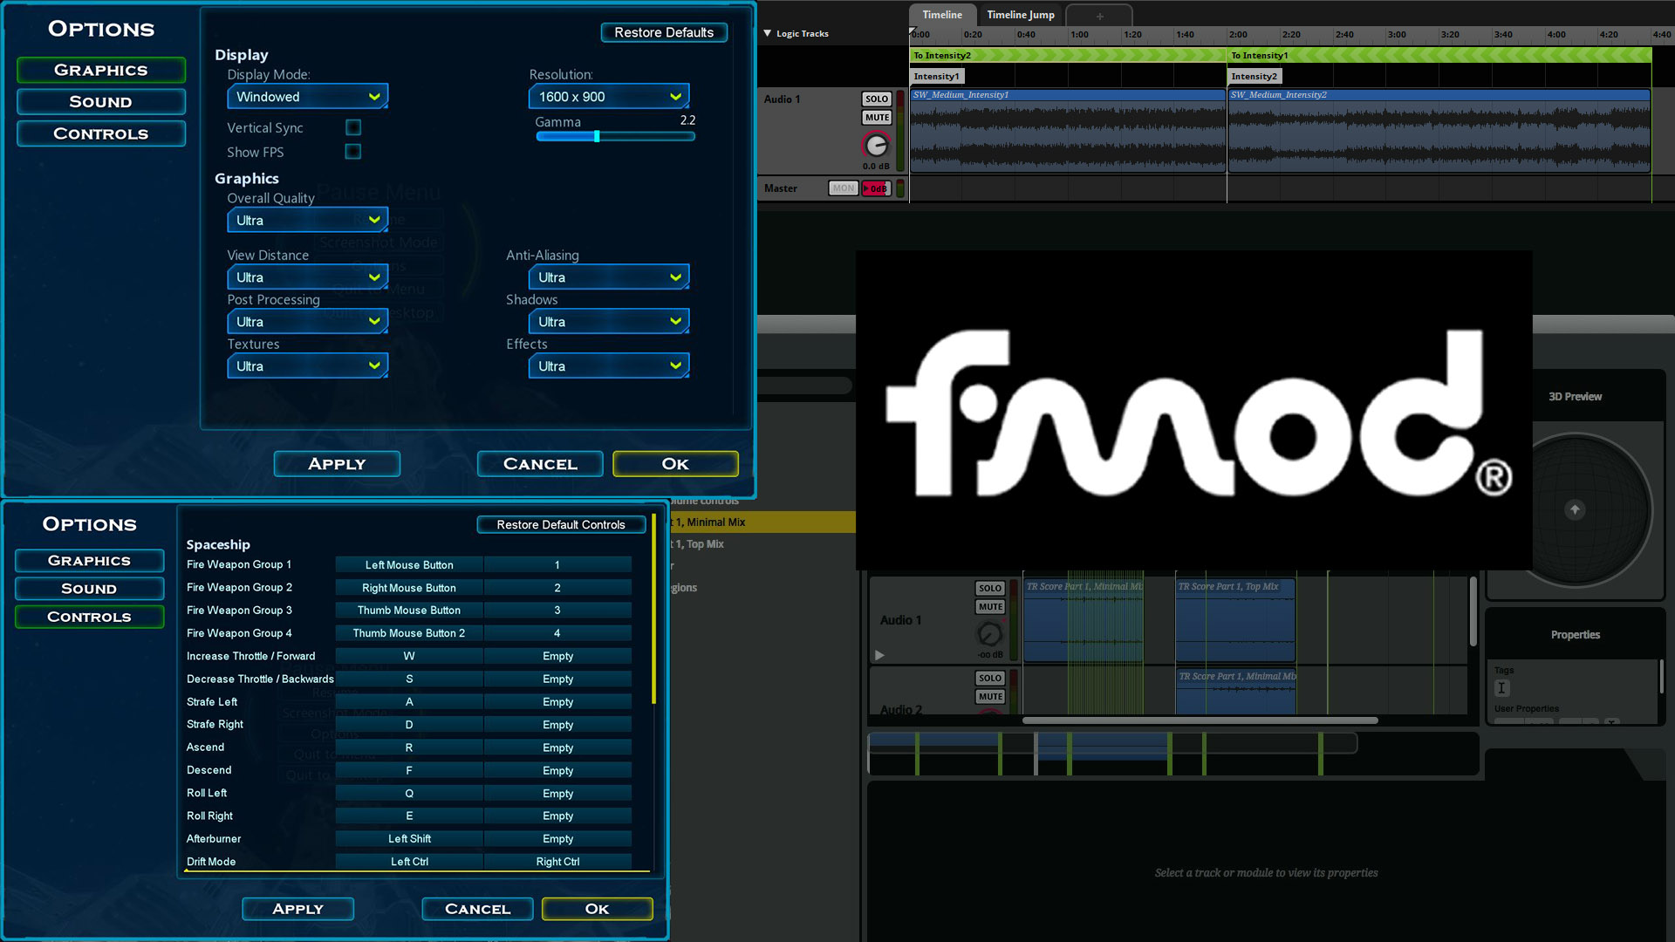
Task: Click the To Intensity1 transition marker
Action: (x=1439, y=55)
